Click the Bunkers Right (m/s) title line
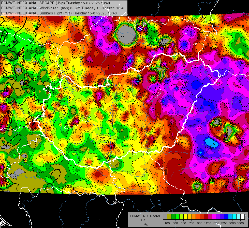Screen dimensions: 249x228 [59, 13]
